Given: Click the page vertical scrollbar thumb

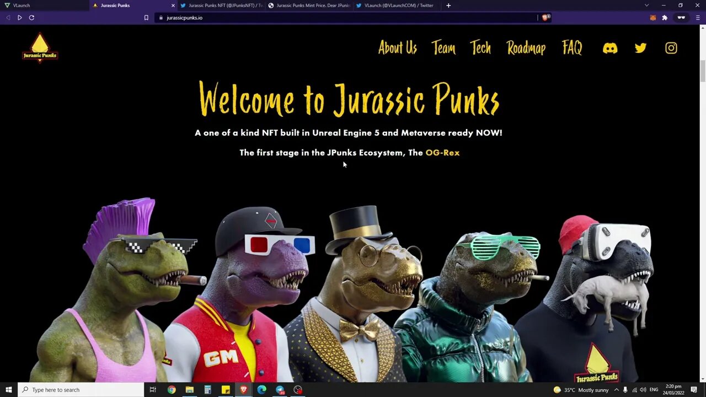Looking at the screenshot, I should (x=703, y=71).
